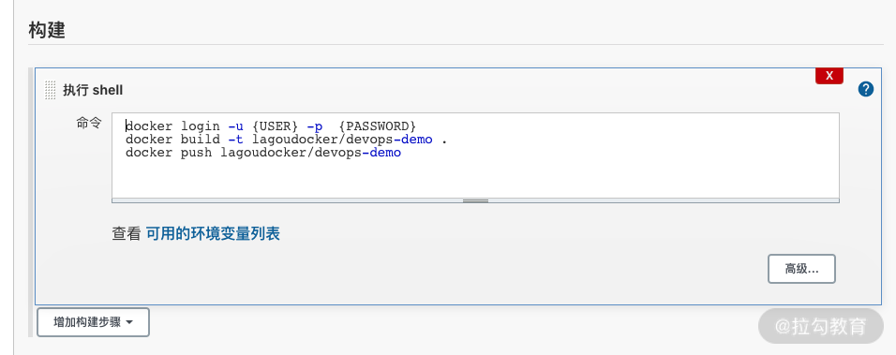The height and width of the screenshot is (355, 896).
Task: Click the command textarea resize grip
Action: [x=475, y=200]
